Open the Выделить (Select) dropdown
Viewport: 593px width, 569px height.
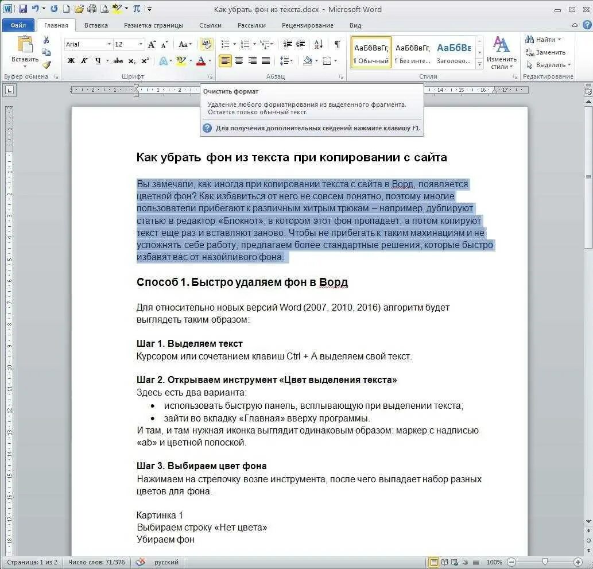pyautogui.click(x=548, y=65)
